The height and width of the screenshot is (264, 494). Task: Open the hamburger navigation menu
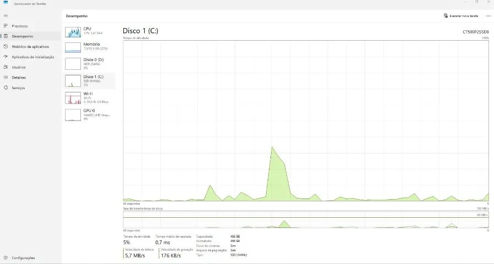[x=6, y=16]
